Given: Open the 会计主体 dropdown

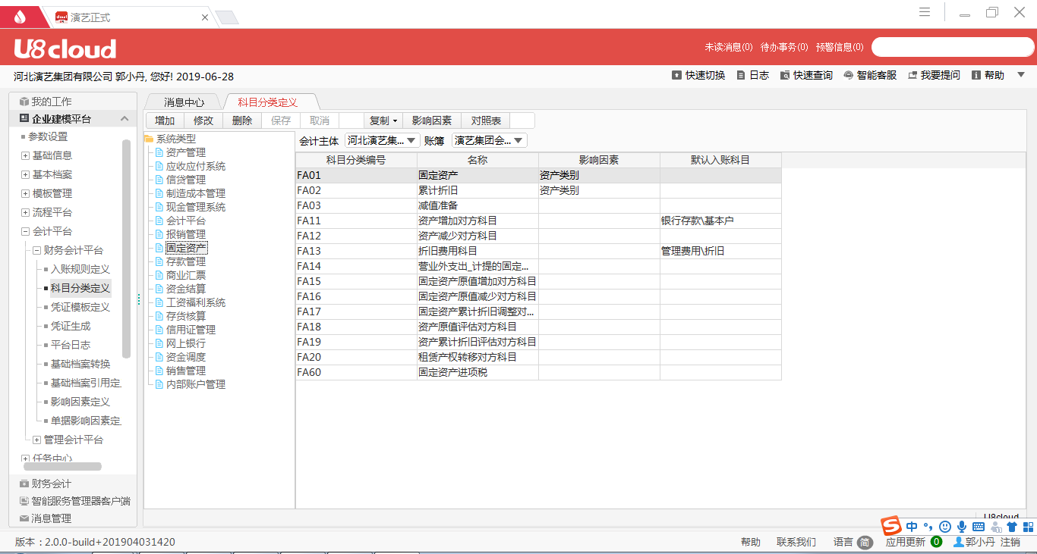Looking at the screenshot, I should [x=382, y=140].
